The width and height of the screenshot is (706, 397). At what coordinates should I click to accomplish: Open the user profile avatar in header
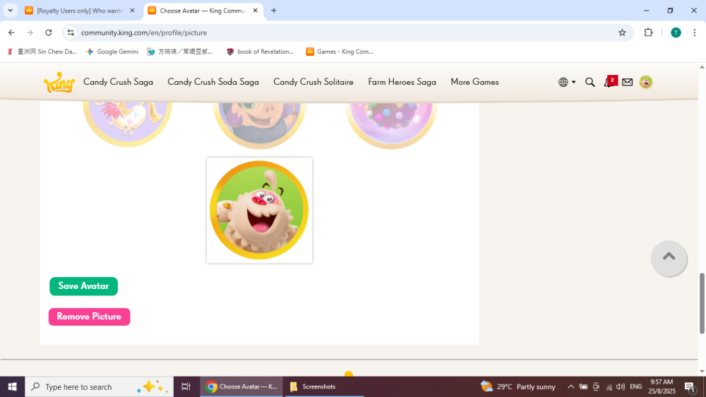tap(646, 82)
